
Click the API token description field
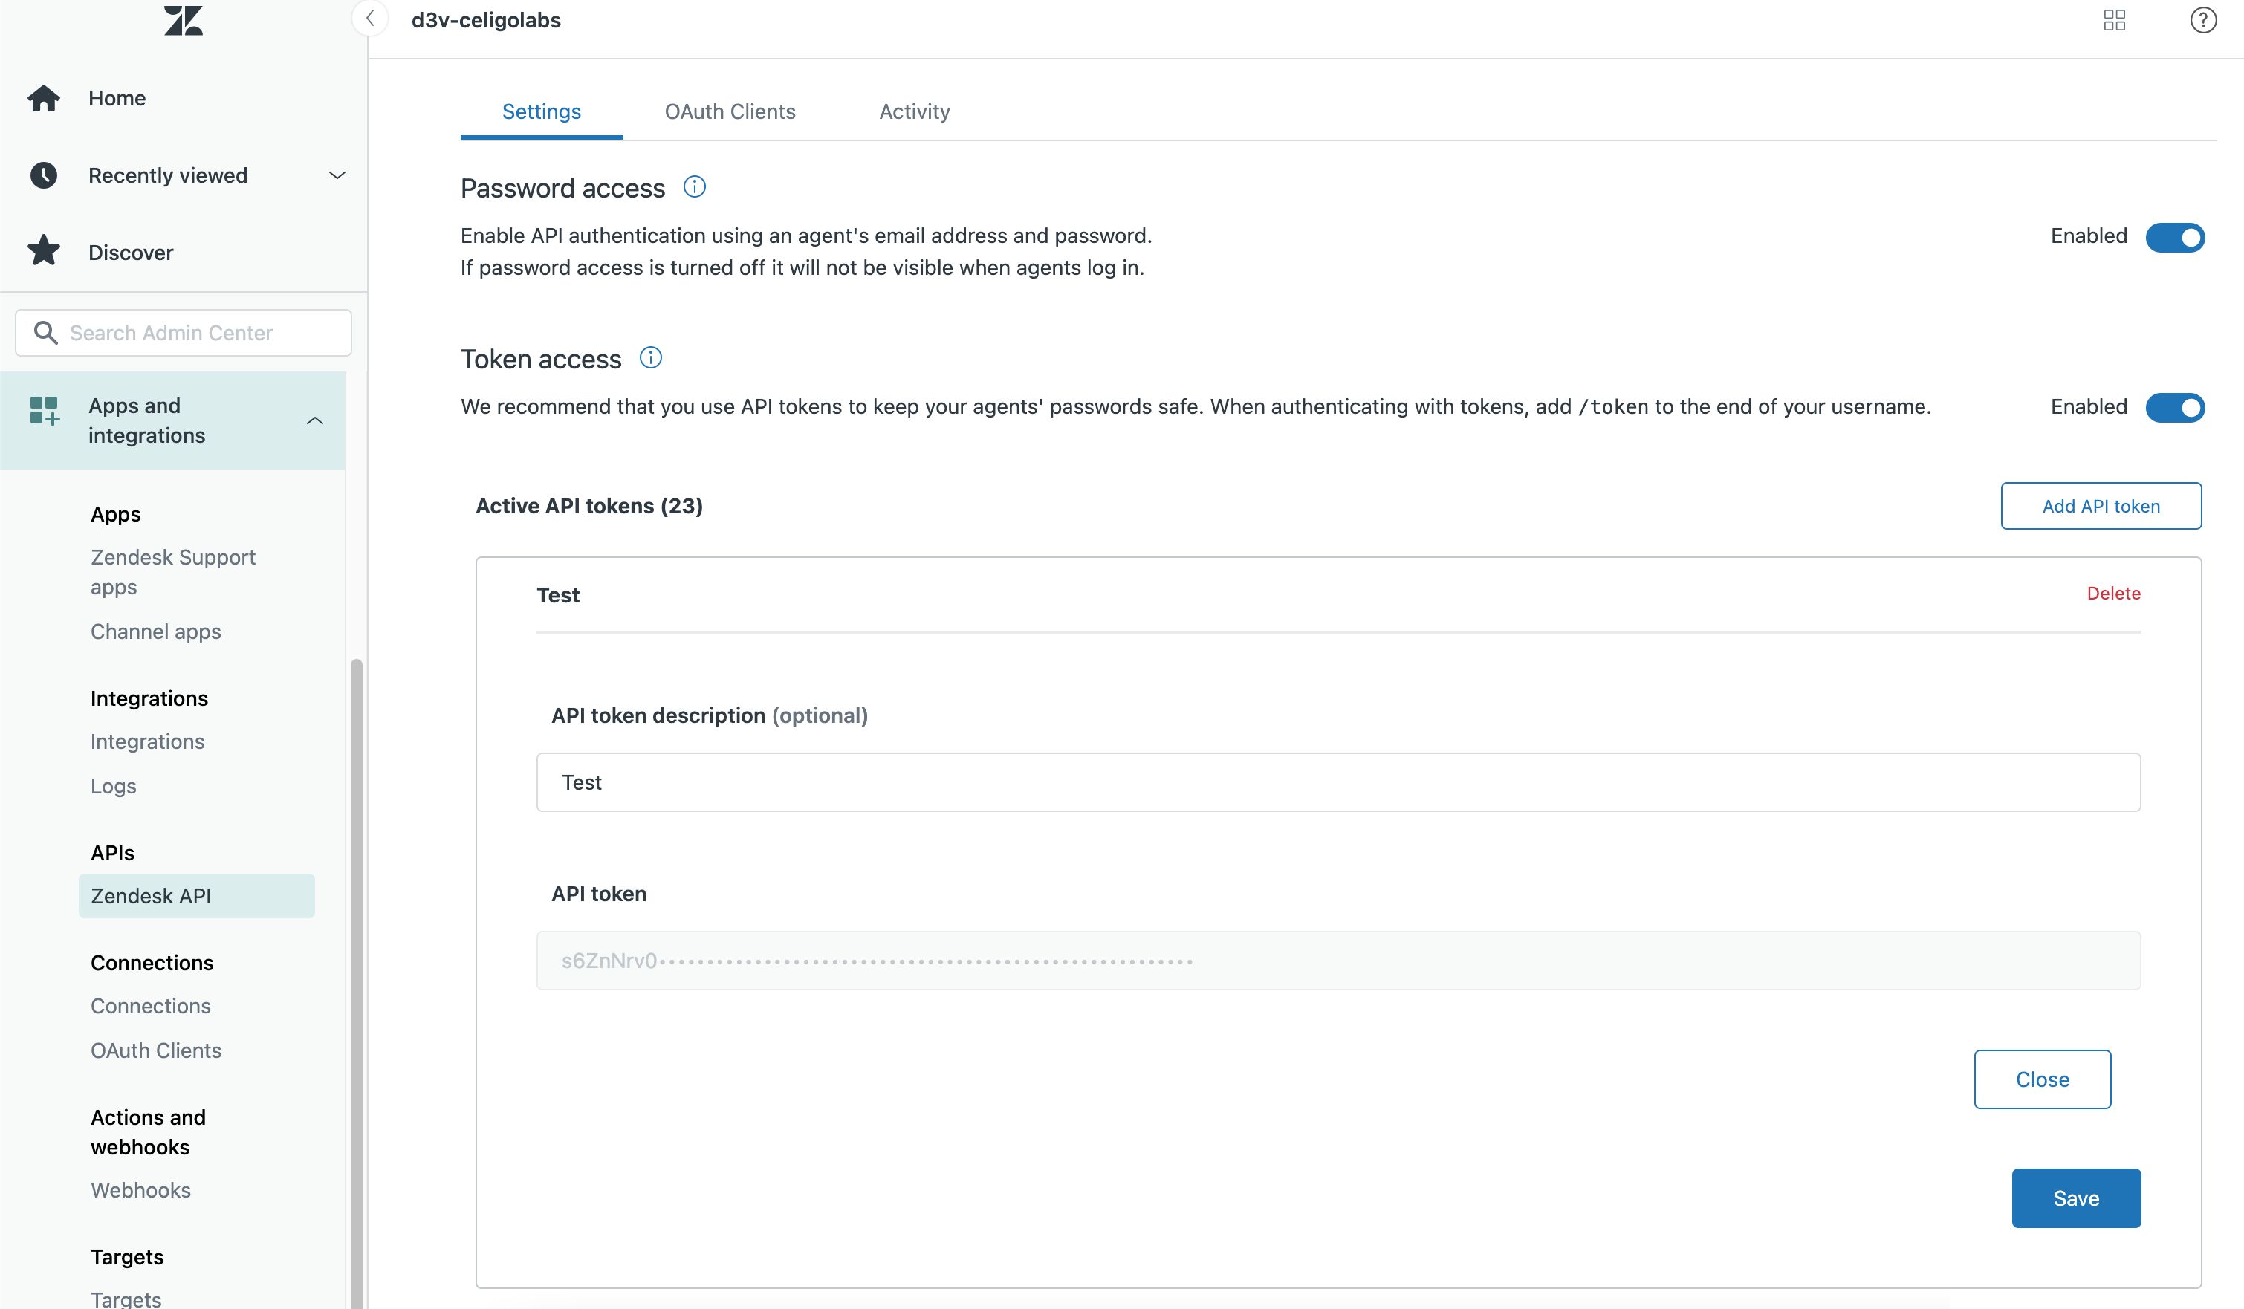pyautogui.click(x=1338, y=782)
